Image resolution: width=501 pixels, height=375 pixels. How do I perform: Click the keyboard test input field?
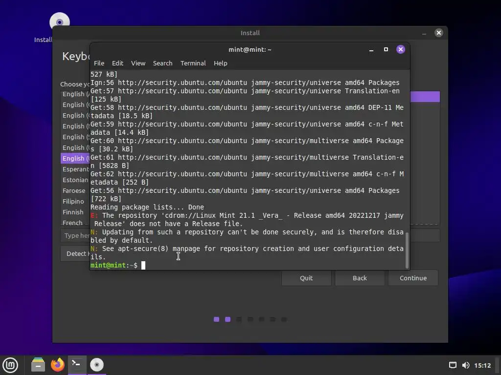coord(75,236)
